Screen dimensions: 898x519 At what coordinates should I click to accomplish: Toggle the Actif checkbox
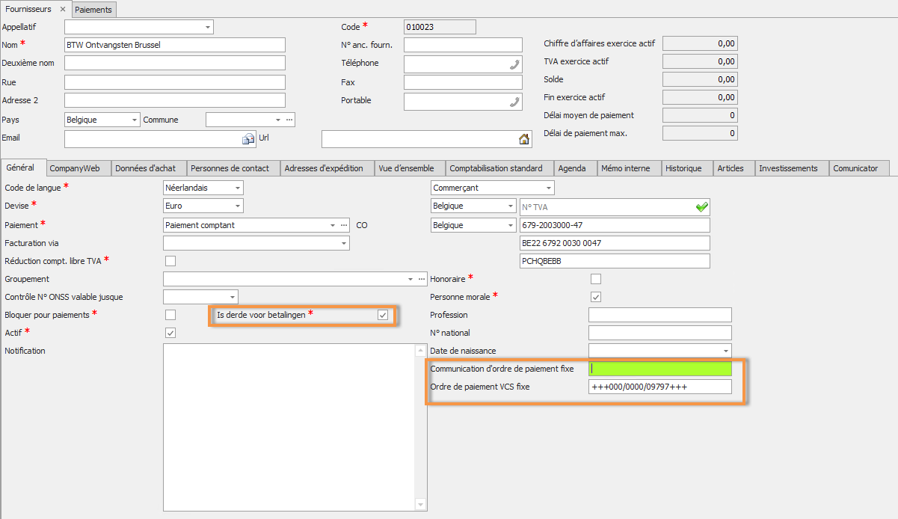tap(170, 333)
